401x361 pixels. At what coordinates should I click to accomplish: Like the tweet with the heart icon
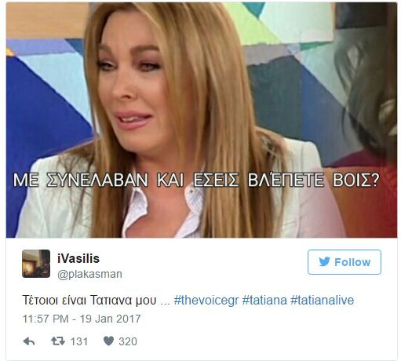[108, 341]
